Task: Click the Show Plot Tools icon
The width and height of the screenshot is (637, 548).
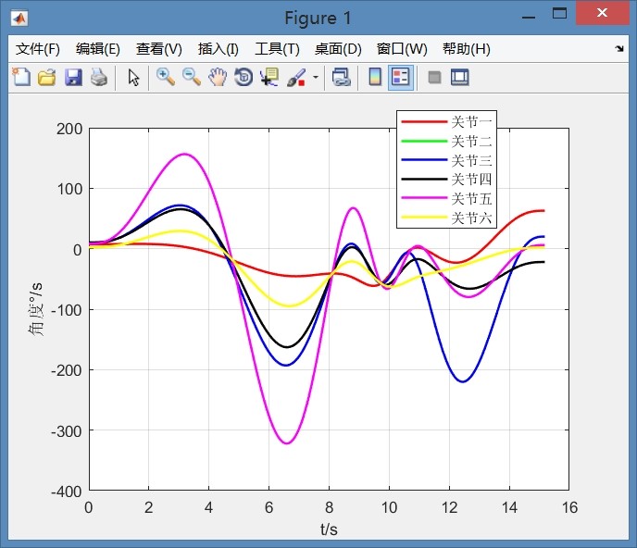Action: tap(459, 77)
